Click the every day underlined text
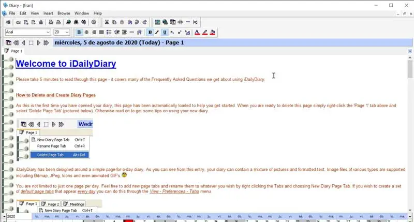Screen dimensions: 414x222 point(86,191)
